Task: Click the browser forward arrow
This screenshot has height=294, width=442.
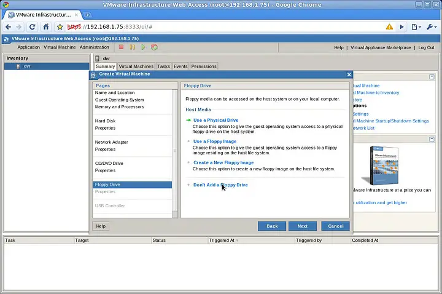Action: coord(18,27)
